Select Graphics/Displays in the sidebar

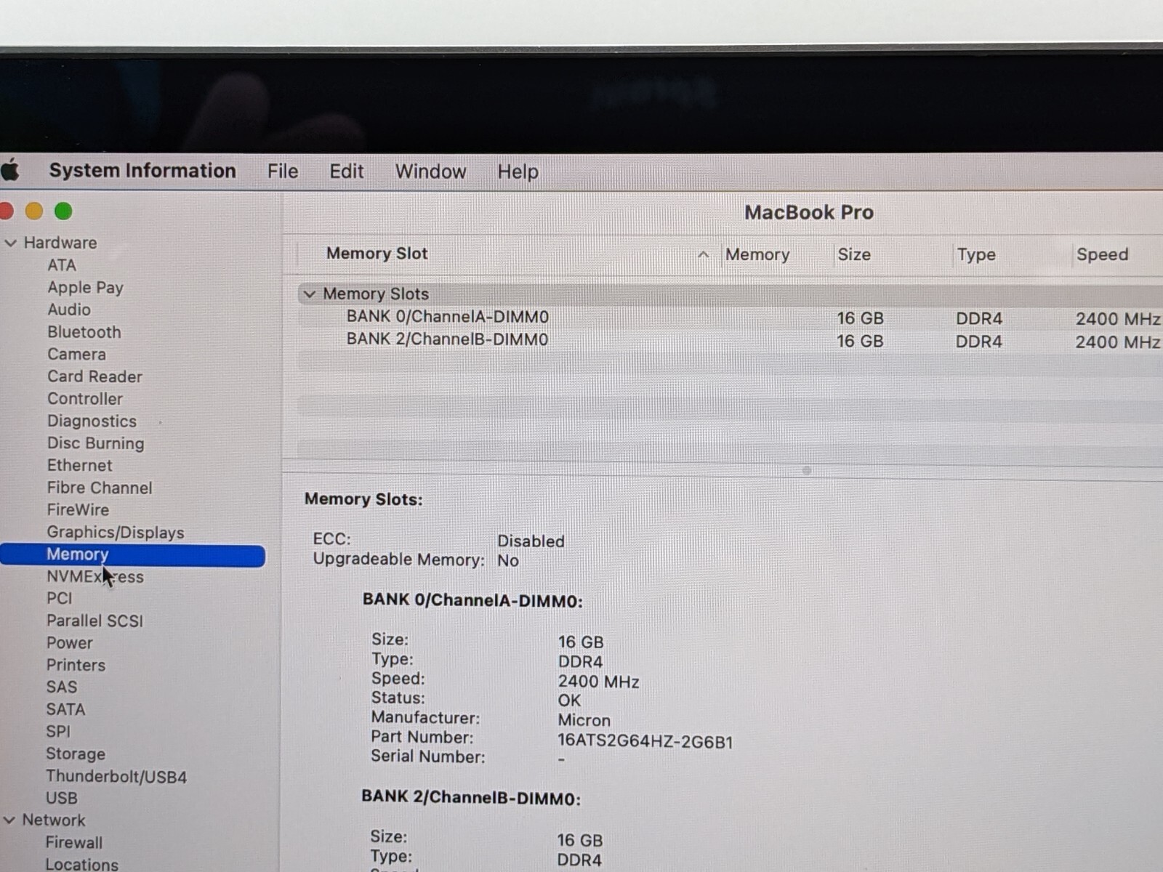click(x=116, y=533)
